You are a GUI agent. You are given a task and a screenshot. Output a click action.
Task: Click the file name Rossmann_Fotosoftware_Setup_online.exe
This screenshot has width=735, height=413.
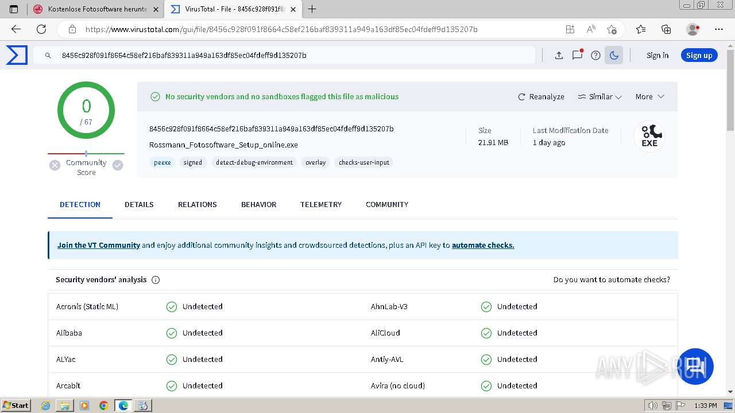pos(223,145)
